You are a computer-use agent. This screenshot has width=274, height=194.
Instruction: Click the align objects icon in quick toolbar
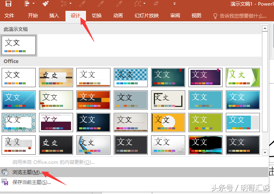[x=27, y=4]
